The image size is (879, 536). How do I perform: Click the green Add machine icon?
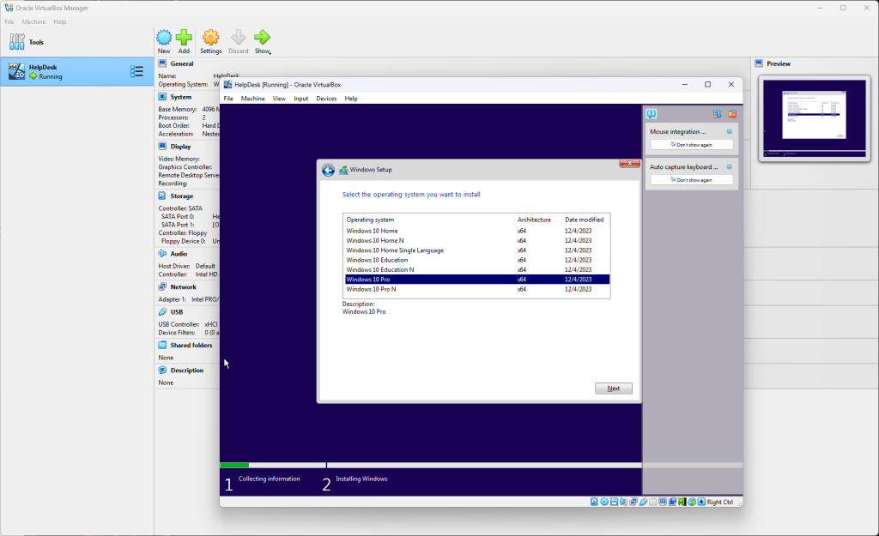pos(184,38)
